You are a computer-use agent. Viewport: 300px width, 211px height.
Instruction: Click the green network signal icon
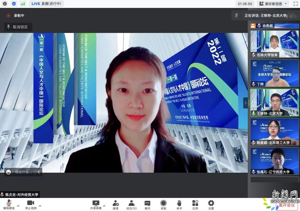pos(23,4)
